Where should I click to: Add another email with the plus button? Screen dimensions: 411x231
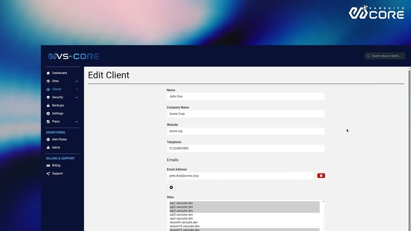point(171,187)
